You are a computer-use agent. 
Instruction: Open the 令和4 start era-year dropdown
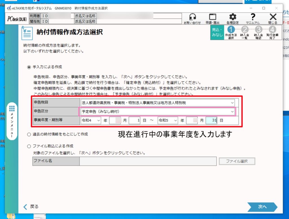pos(91,121)
